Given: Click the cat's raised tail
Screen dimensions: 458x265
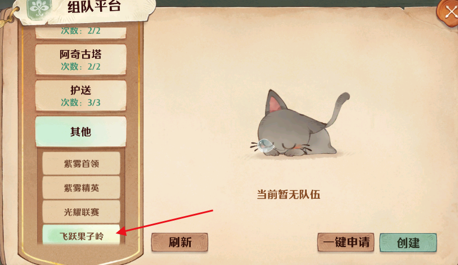Looking at the screenshot, I should (x=339, y=108).
